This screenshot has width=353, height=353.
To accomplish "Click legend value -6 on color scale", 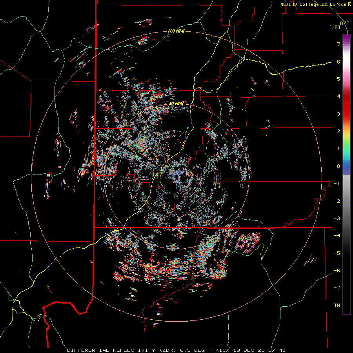I will [x=337, y=271].
